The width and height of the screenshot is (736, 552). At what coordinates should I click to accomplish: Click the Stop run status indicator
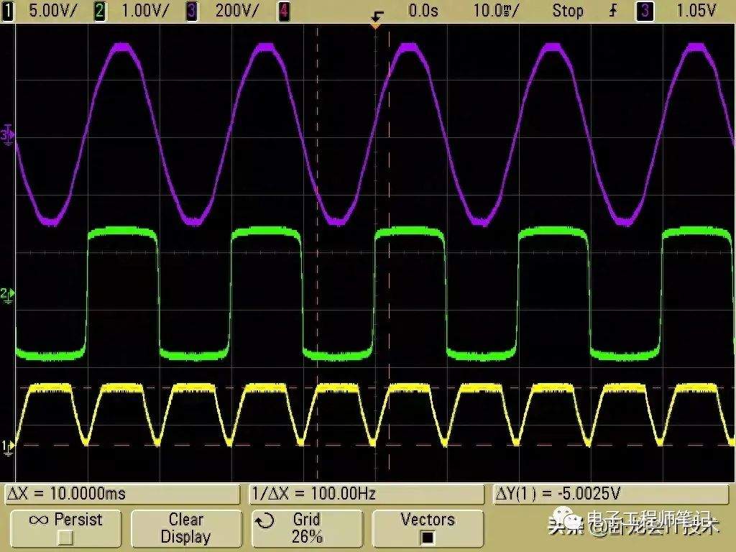click(567, 11)
